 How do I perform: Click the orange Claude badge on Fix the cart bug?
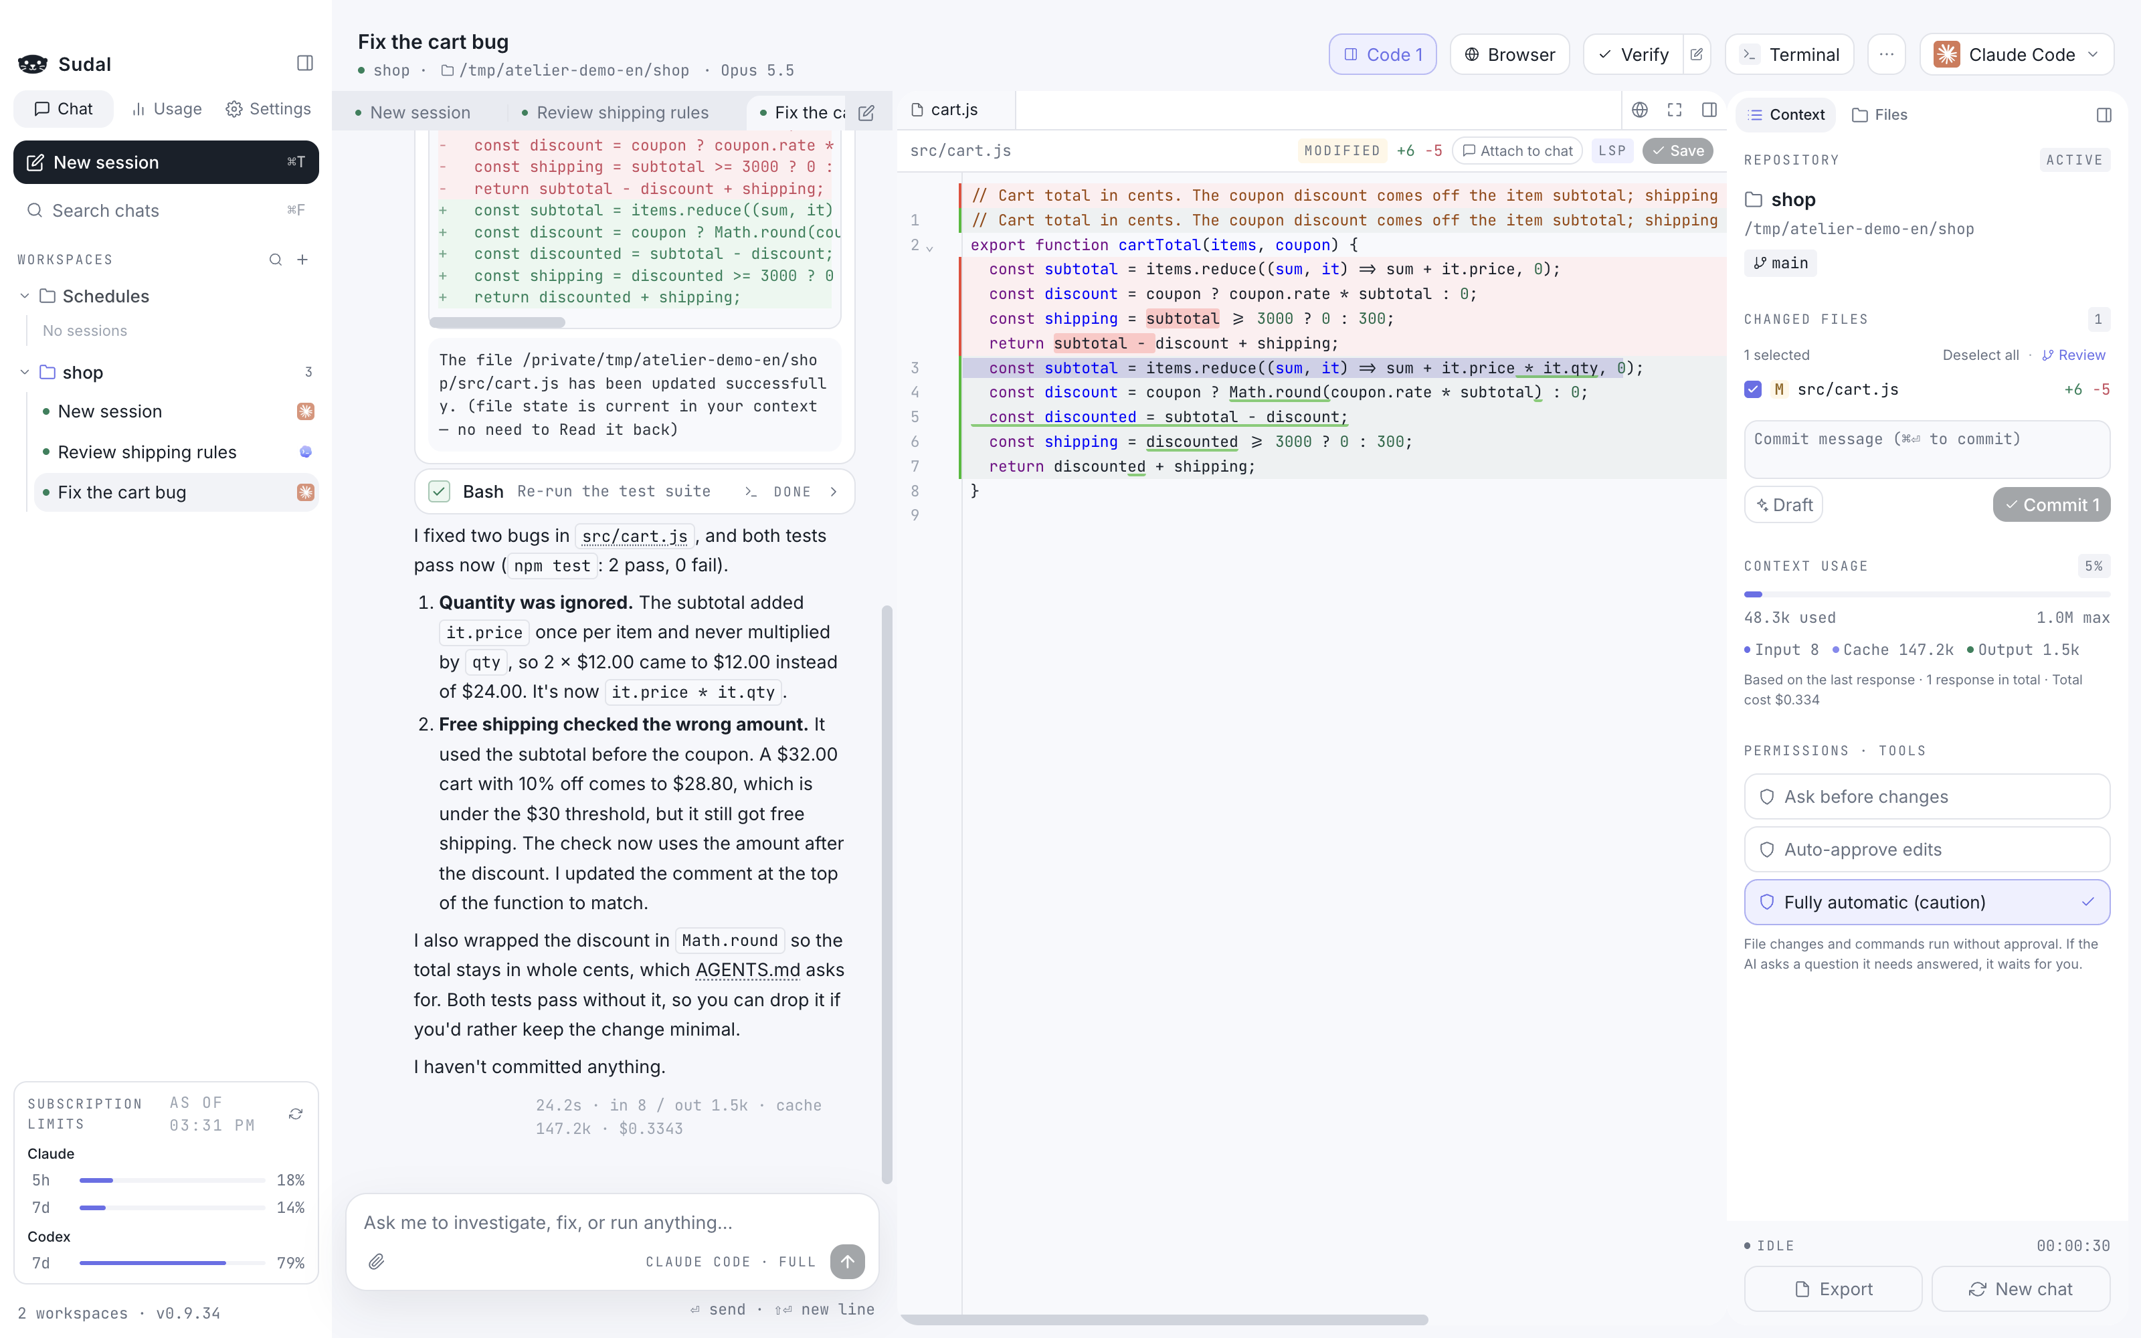point(305,492)
